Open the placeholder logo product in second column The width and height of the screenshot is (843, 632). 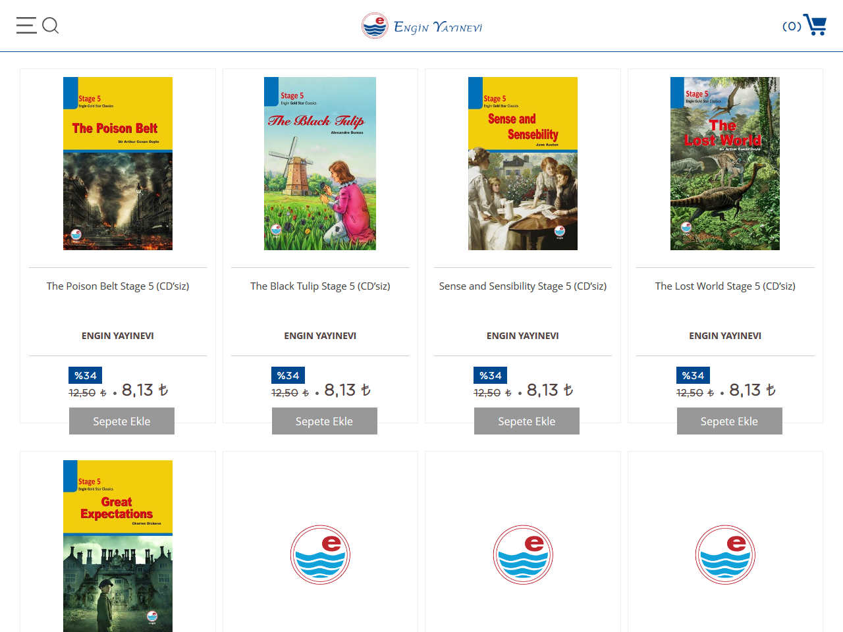click(320, 555)
